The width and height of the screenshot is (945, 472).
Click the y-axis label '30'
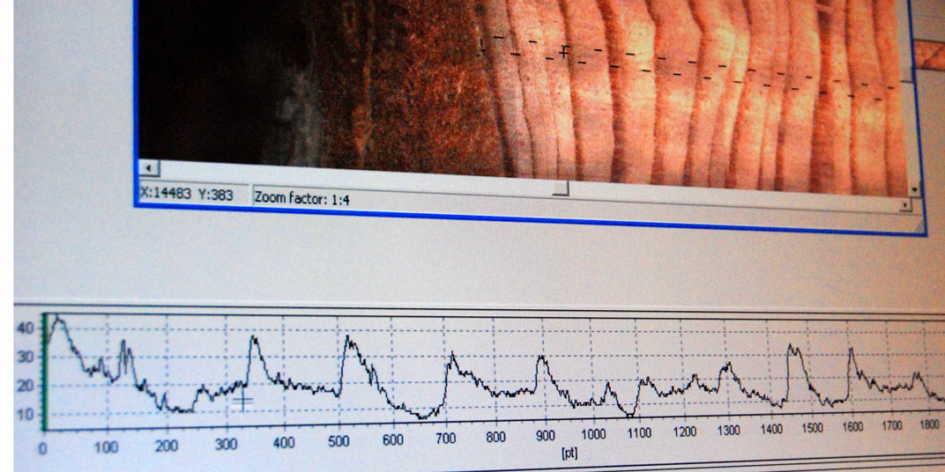[x=27, y=357]
